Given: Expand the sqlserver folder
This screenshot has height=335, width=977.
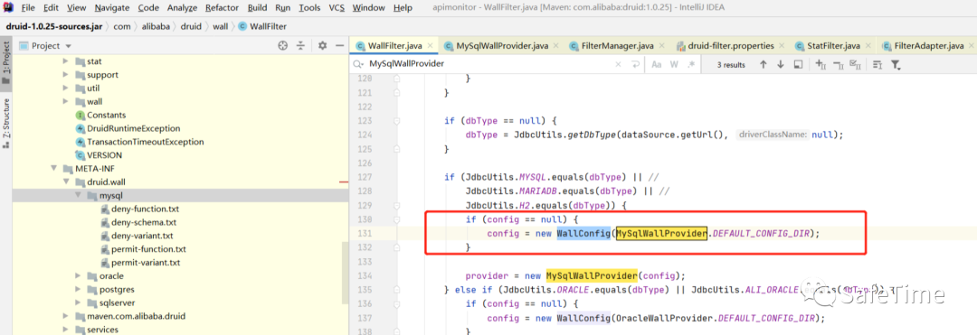Looking at the screenshot, I should [x=79, y=302].
